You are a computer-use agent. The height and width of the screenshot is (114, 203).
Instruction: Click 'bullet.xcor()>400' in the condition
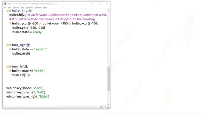pos(85,23)
